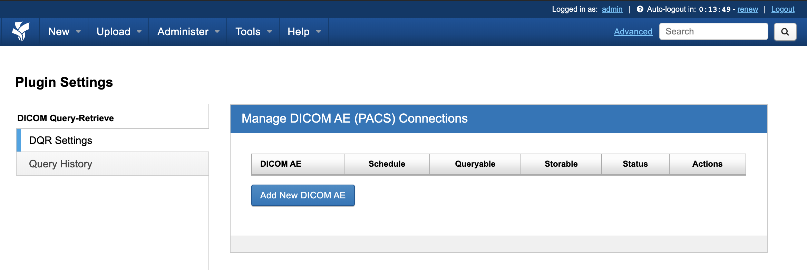The width and height of the screenshot is (807, 270).
Task: Click the Queryable column header
Action: (x=475, y=164)
